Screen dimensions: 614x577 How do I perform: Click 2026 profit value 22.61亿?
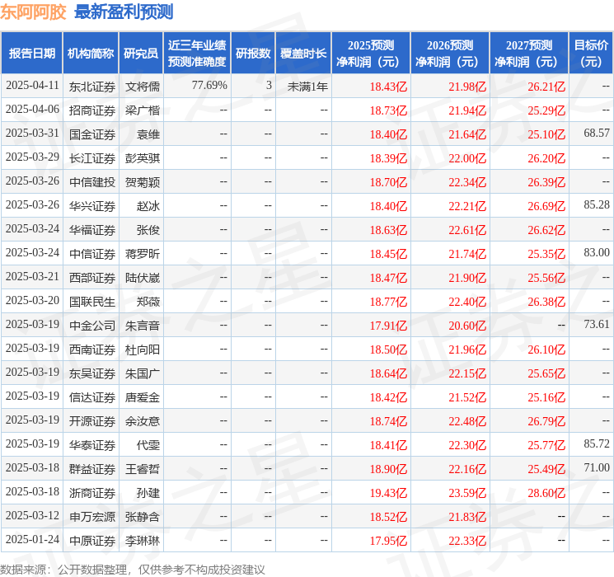pyautogui.click(x=467, y=230)
